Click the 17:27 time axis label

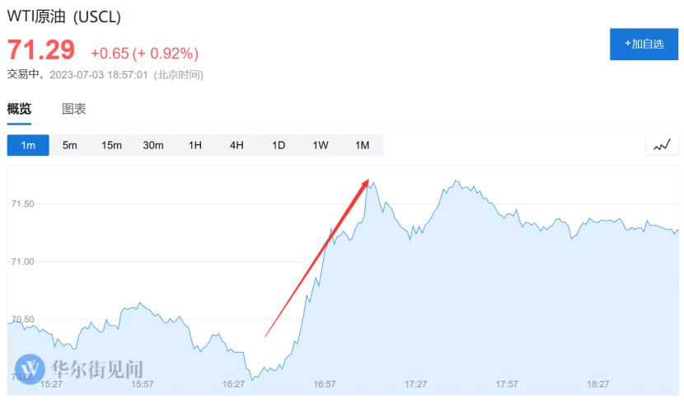[x=415, y=384]
